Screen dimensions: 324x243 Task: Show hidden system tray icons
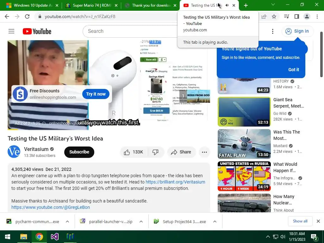pos(268,237)
